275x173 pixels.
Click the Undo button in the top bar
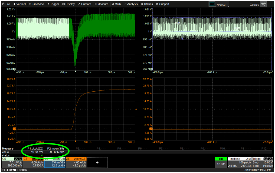click(x=263, y=4)
